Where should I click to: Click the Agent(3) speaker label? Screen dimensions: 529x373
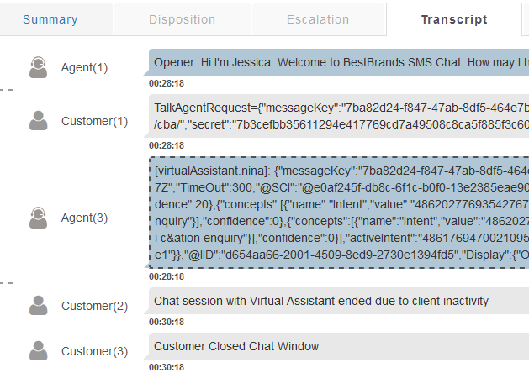pos(85,218)
